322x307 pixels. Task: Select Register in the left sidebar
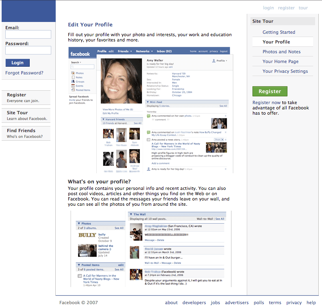coord(26,98)
